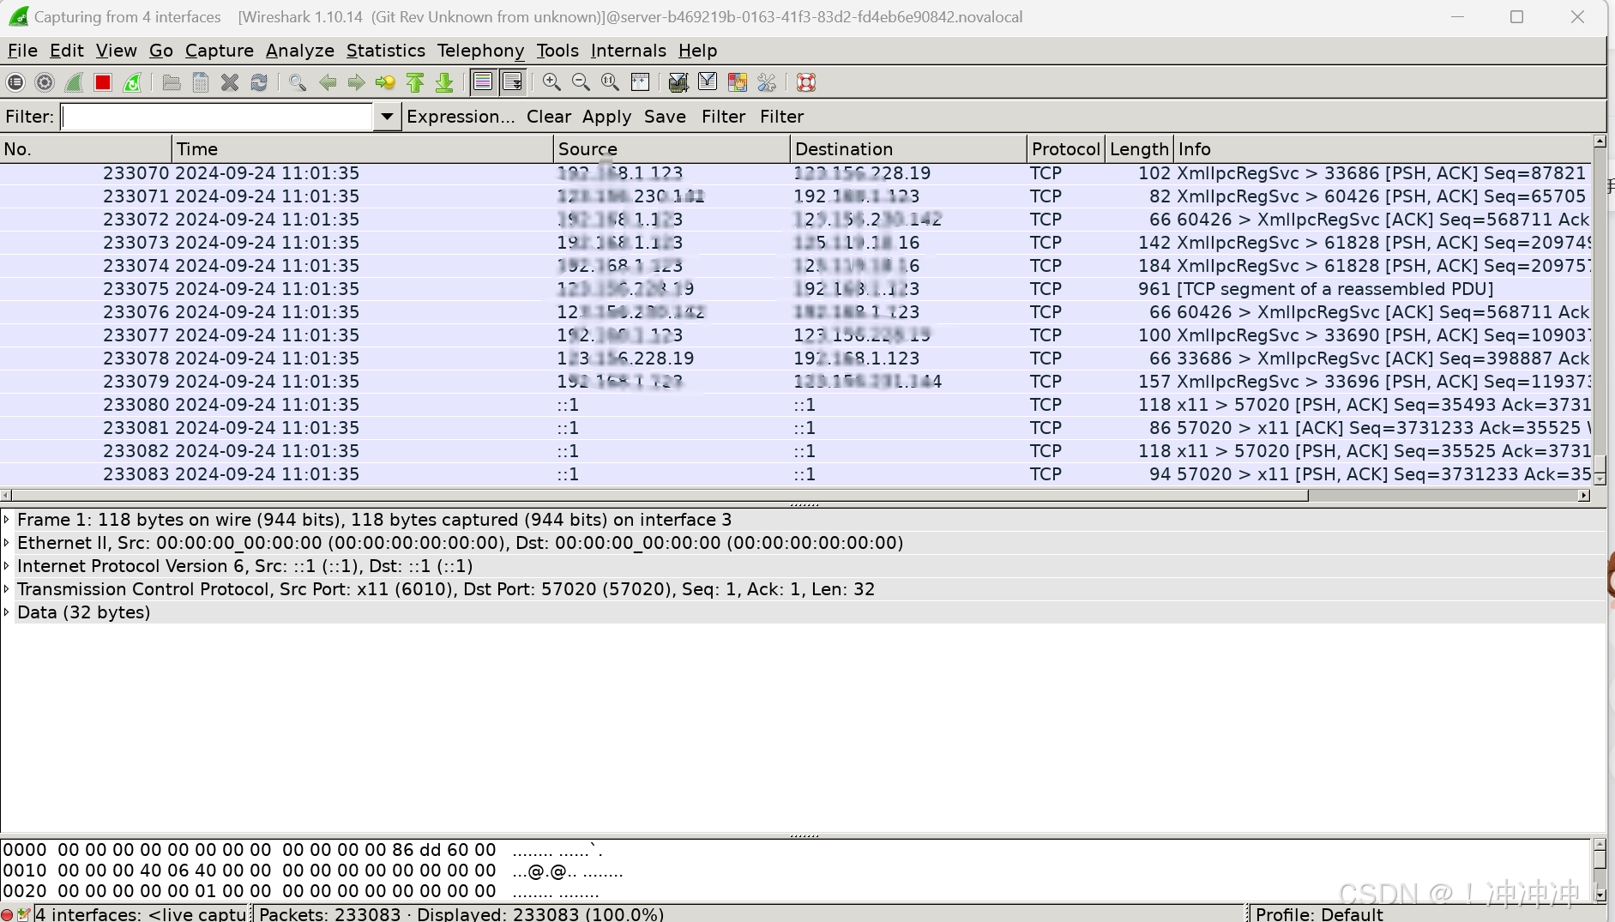The image size is (1615, 922).
Task: Open the Find Packet tool
Action: point(298,81)
